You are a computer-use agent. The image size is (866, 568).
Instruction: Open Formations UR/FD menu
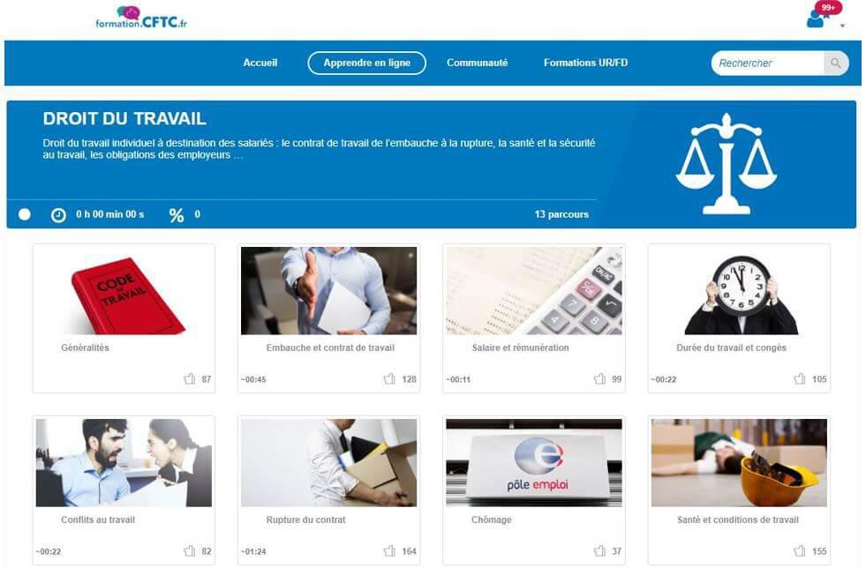pyautogui.click(x=585, y=63)
